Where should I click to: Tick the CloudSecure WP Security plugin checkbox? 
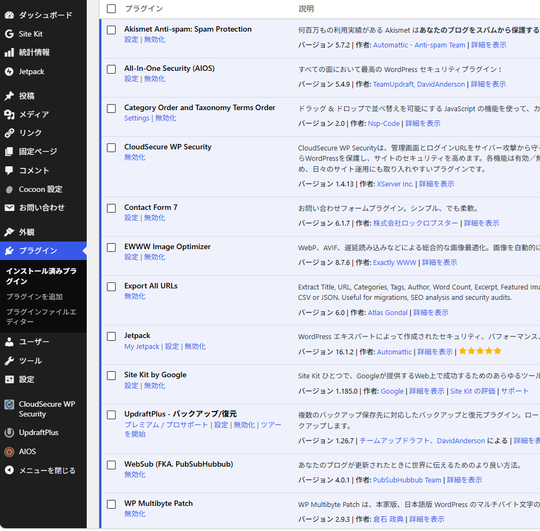pyautogui.click(x=111, y=148)
